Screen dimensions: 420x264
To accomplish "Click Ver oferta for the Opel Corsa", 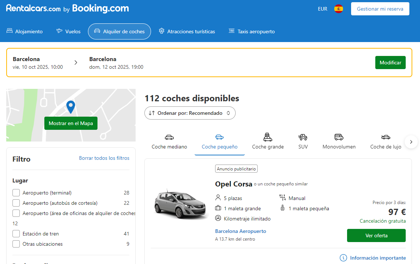I will tap(376, 235).
